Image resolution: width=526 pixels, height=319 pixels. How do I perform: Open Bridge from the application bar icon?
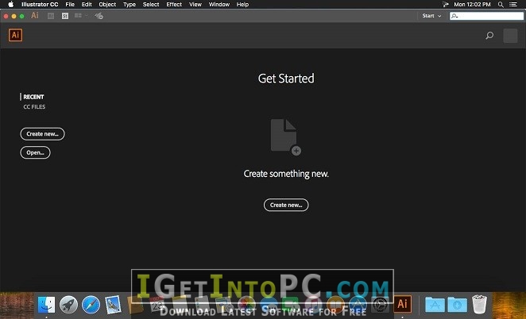click(51, 16)
